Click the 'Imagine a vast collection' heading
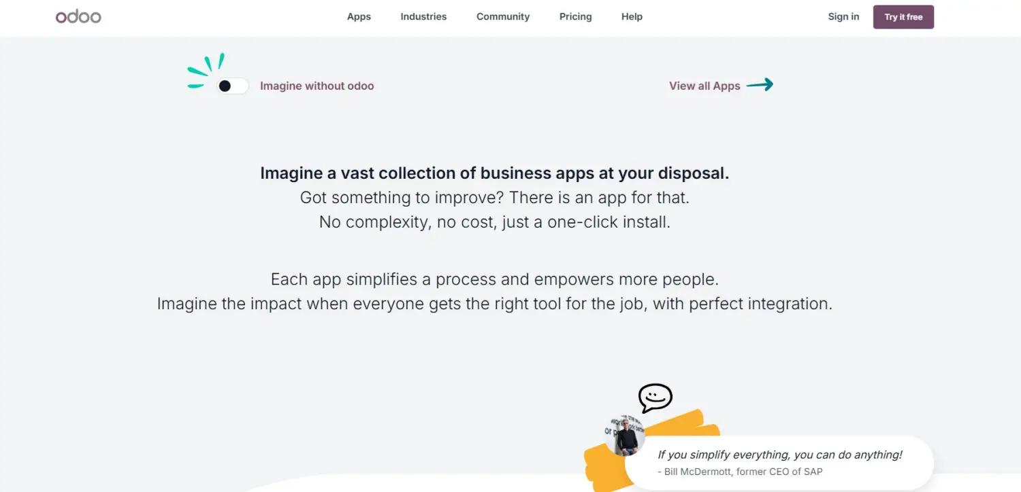 click(495, 173)
